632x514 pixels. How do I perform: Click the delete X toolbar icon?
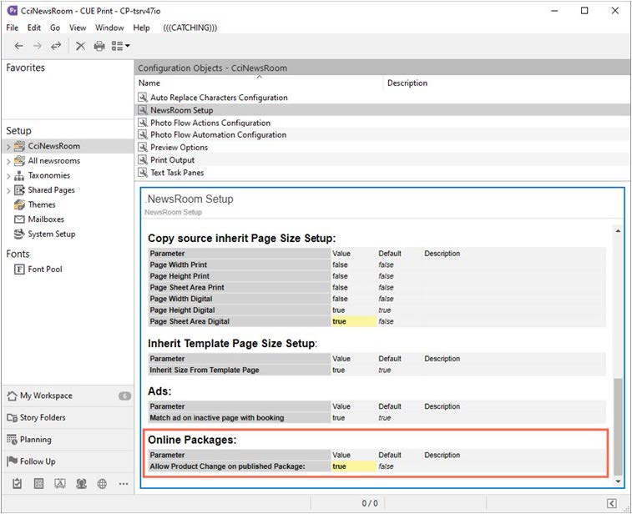80,46
